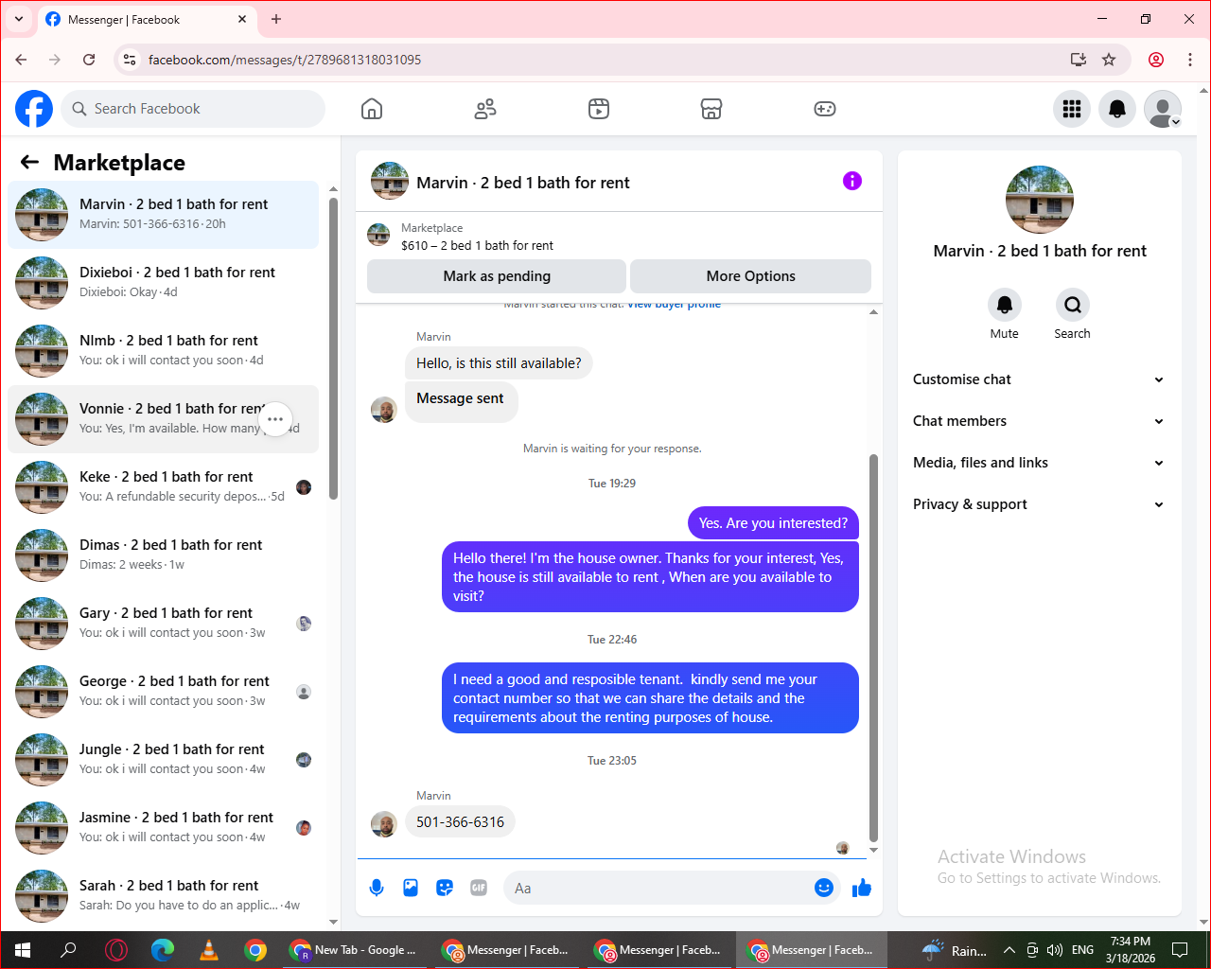The height and width of the screenshot is (969, 1211).
Task: View site information icon in address bar
Action: 130,60
